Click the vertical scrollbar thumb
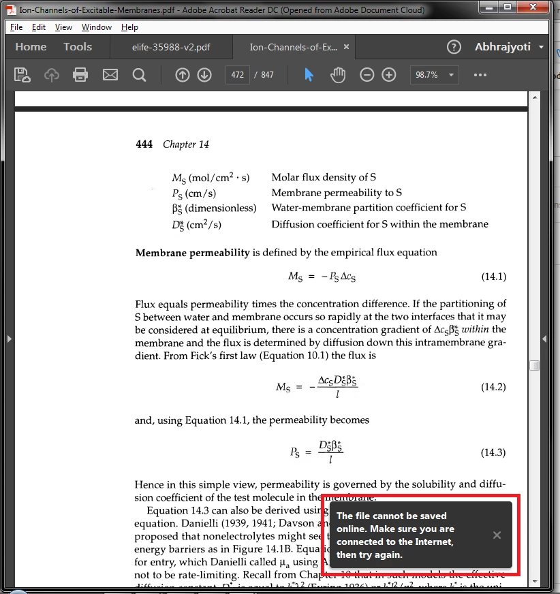The image size is (560, 594). pyautogui.click(x=534, y=365)
